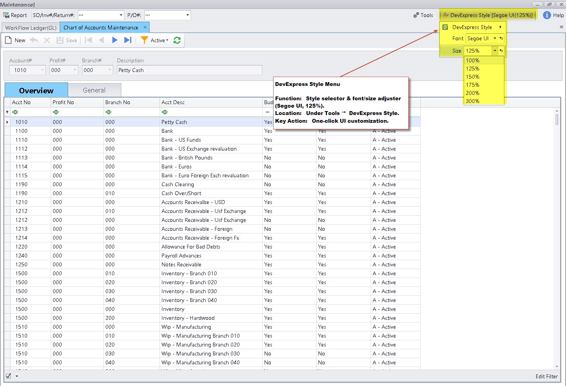Screen dimensions: 566x386
Task: Click the green refresh icon
Action: coord(177,40)
